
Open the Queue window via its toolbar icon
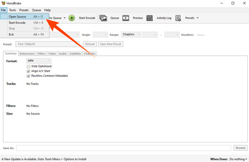click(x=103, y=18)
